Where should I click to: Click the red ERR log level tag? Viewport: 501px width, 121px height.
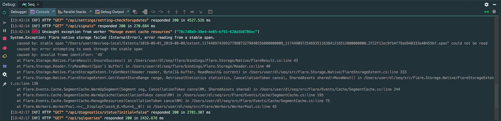click(x=35, y=32)
